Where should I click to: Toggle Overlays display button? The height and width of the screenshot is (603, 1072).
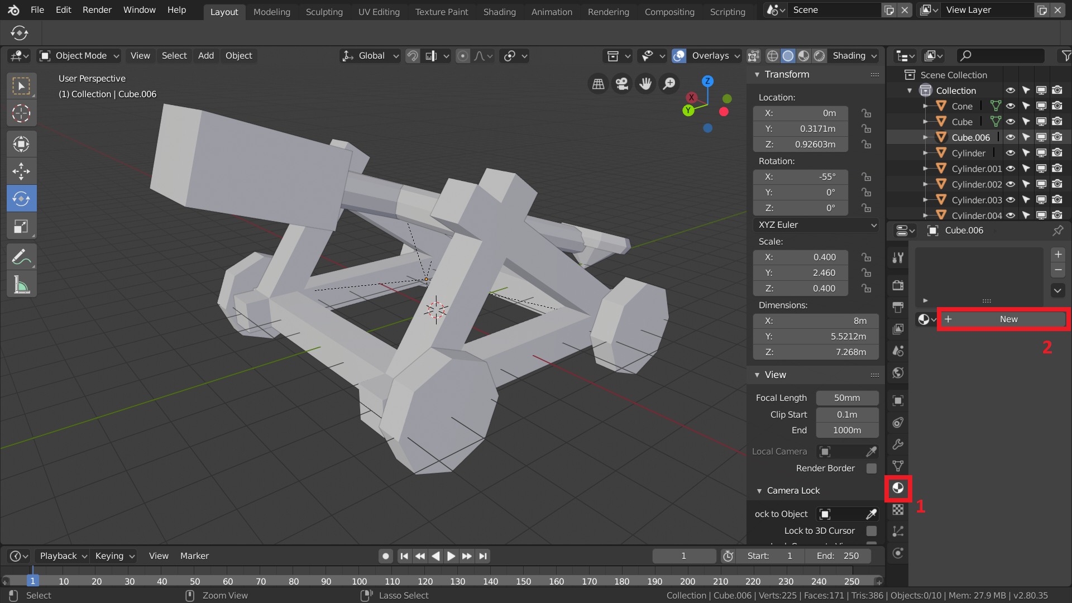[679, 56]
